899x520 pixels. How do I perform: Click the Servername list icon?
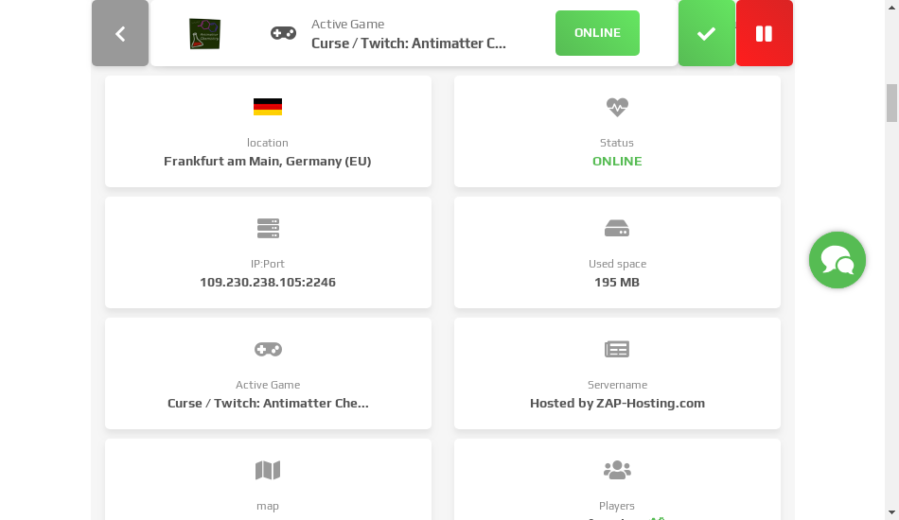(617, 349)
